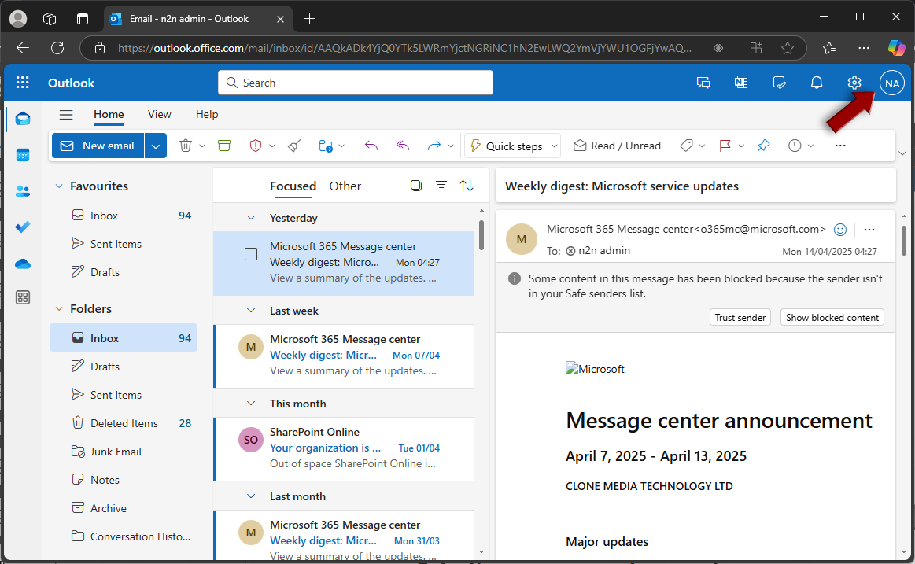915x564 pixels.
Task: Click the message list scrollbar thumb
Action: (x=481, y=235)
